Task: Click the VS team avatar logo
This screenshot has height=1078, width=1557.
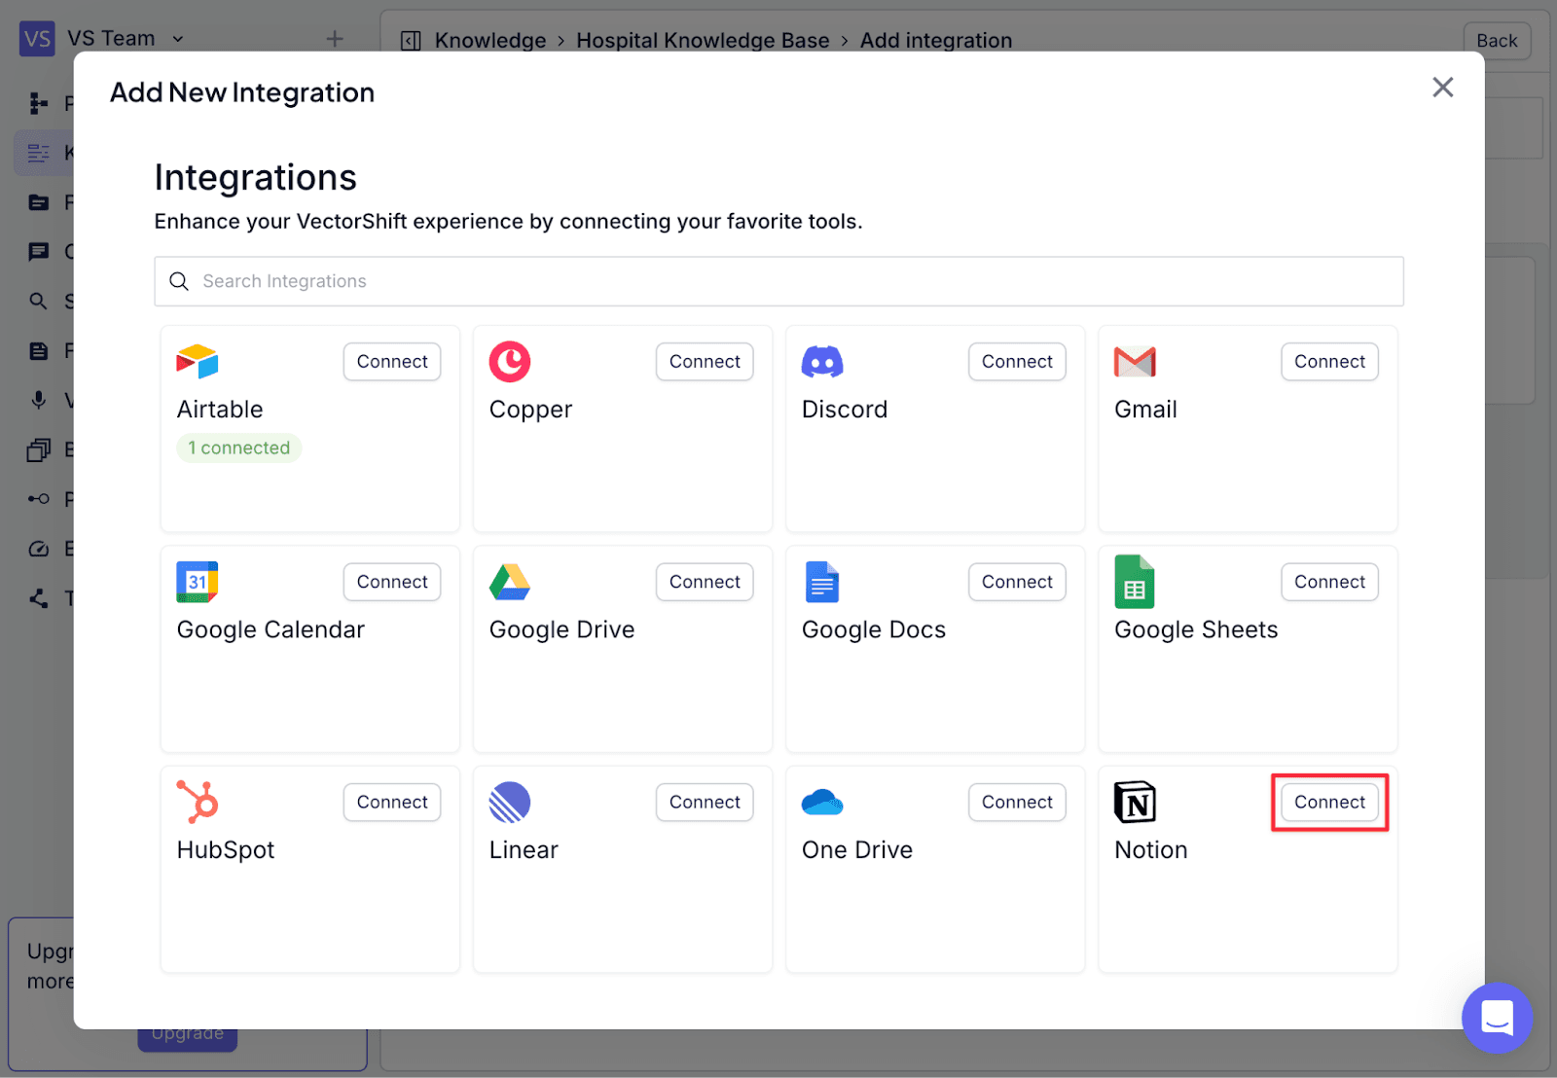Action: click(37, 39)
